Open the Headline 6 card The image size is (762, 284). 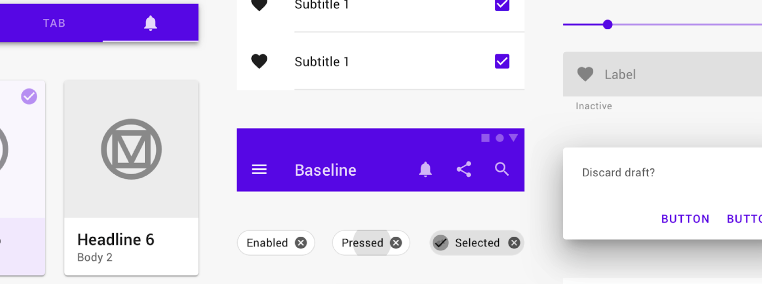[x=131, y=178]
